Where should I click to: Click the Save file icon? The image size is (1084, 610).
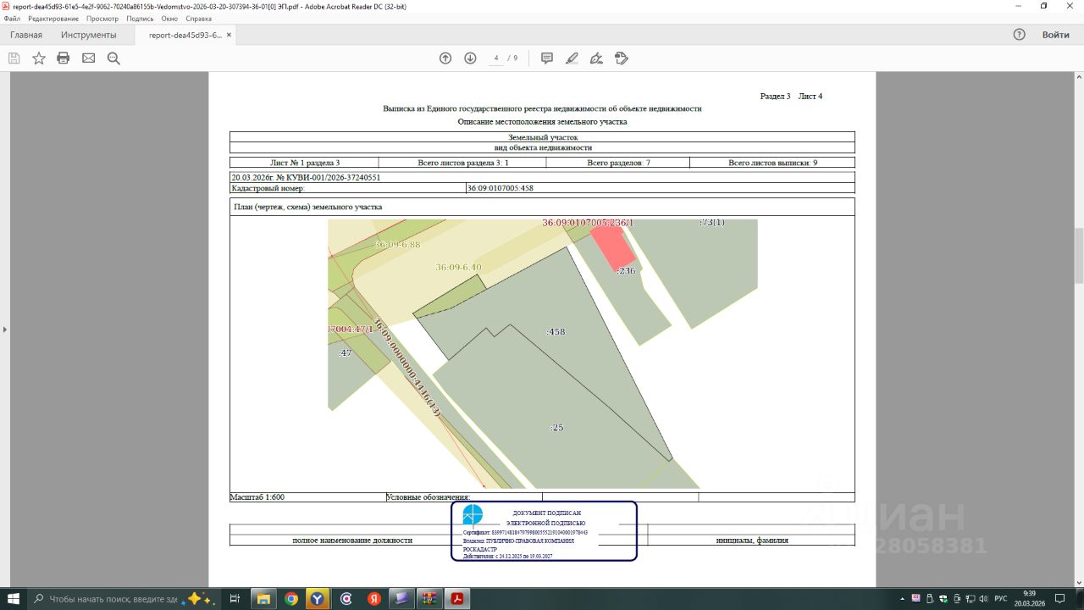(14, 58)
